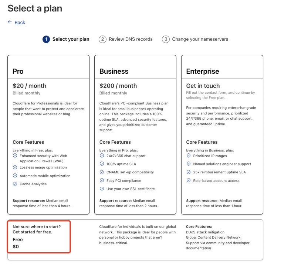Select the Enterprise plan card heading
Screen dimensions: 281x266
[x=203, y=72]
